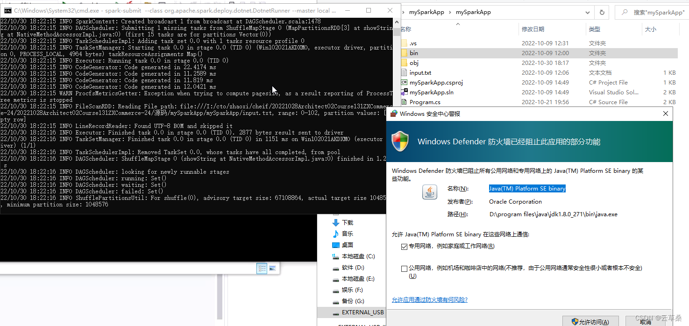
Task: Select the thumbnail view icon in small window
Action: [272, 268]
